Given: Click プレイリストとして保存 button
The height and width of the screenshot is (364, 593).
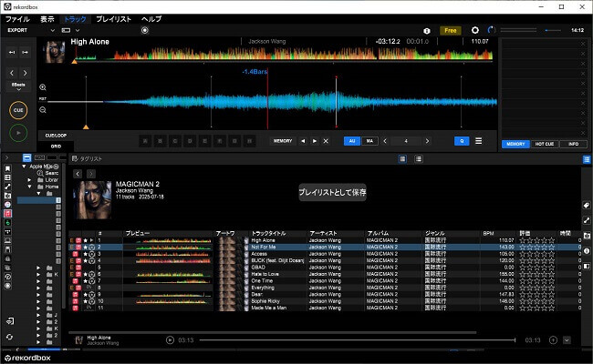Looking at the screenshot, I should click(332, 192).
